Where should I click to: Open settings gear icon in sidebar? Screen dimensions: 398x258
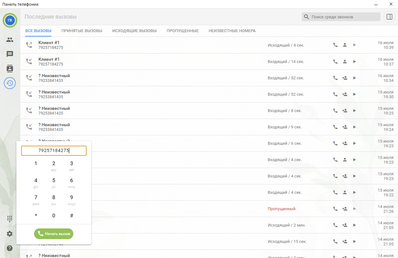(10, 234)
